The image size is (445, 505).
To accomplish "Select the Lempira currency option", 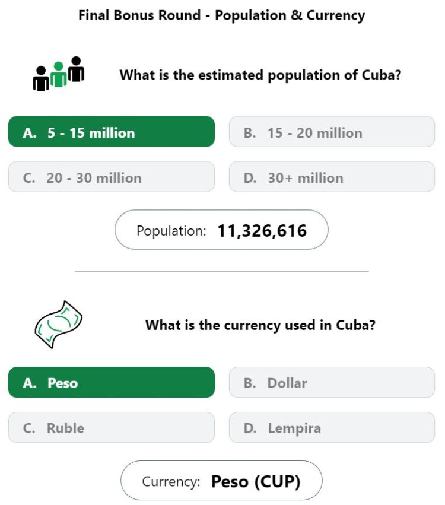I will click(x=332, y=427).
